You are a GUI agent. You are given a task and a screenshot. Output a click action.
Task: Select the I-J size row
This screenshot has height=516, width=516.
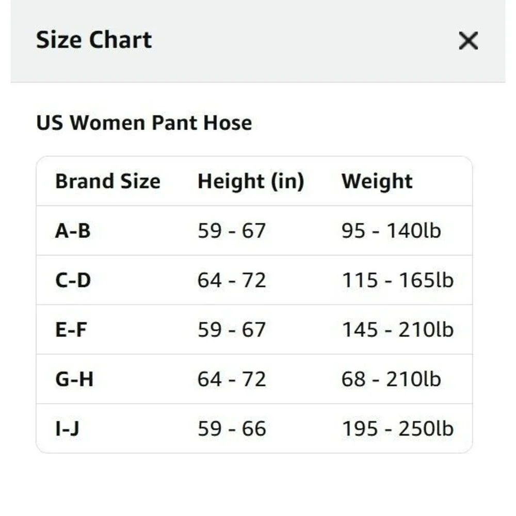(254, 428)
